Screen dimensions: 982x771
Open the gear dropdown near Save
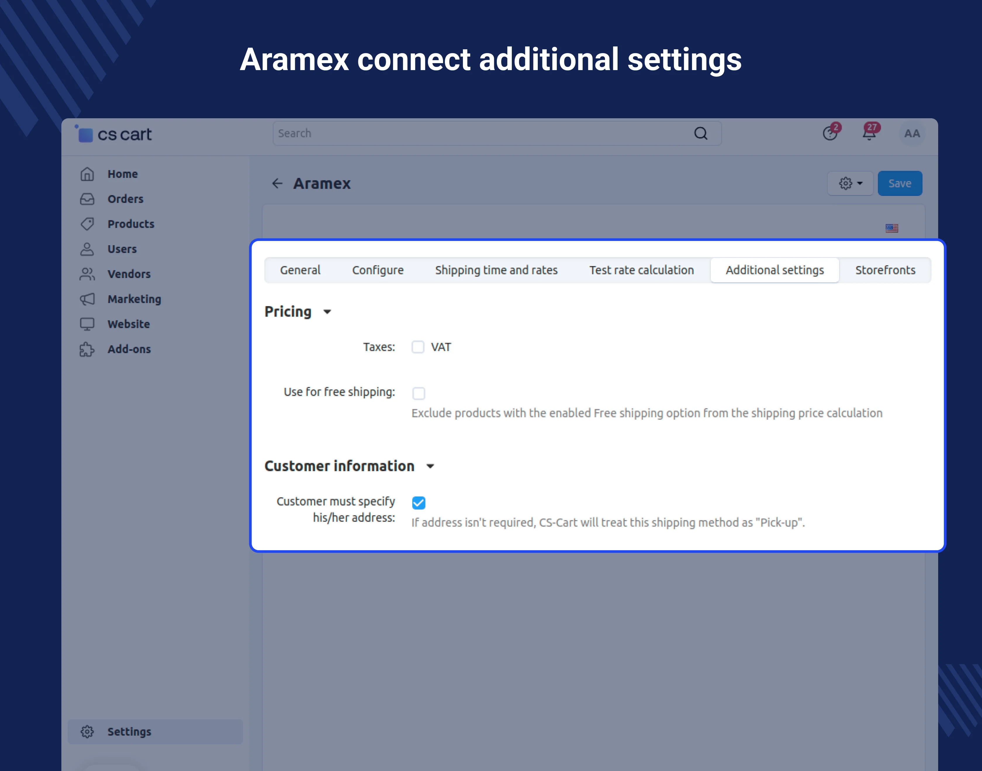(850, 183)
